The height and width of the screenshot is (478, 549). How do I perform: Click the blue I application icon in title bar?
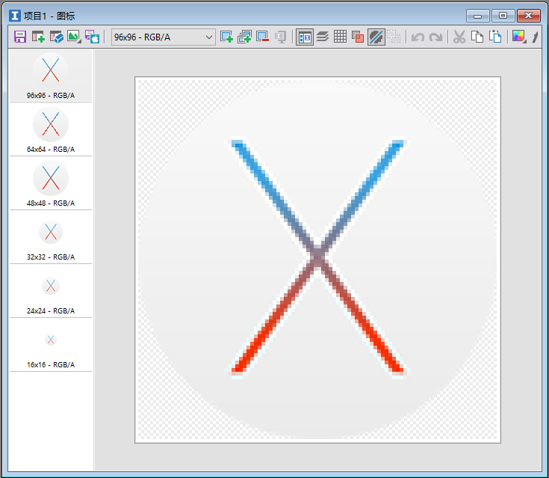pyautogui.click(x=15, y=16)
